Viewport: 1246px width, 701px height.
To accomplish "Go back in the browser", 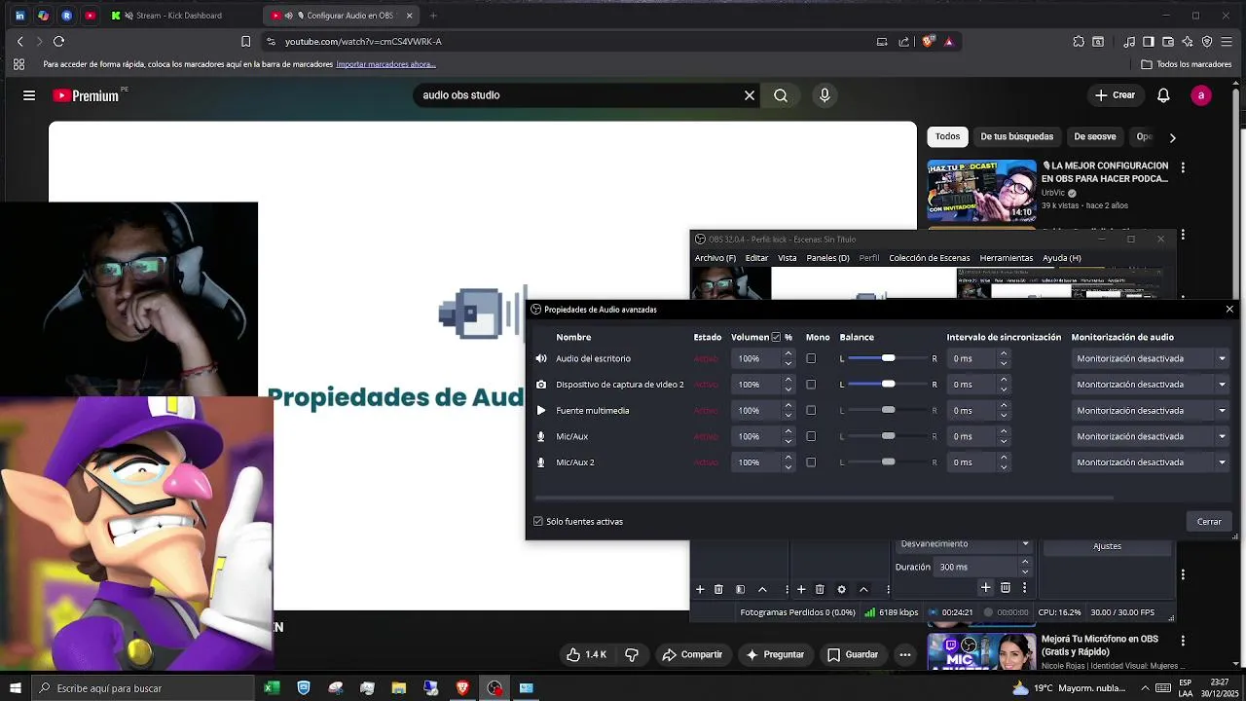I will point(19,41).
